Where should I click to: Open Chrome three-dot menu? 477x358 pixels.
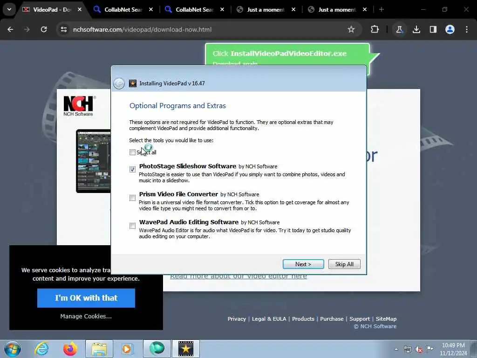click(x=467, y=29)
